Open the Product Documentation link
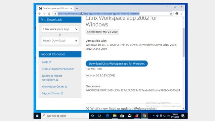The width and height of the screenshot is (215, 121). pyautogui.click(x=58, y=69)
